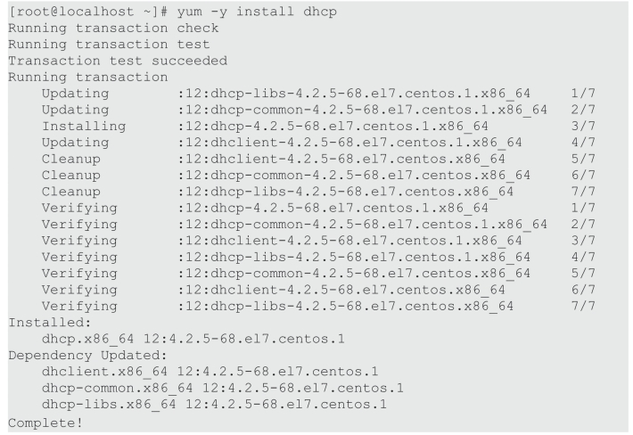This screenshot has height=435, width=633.
Task: Click the Running transaction test line
Action: (x=109, y=44)
